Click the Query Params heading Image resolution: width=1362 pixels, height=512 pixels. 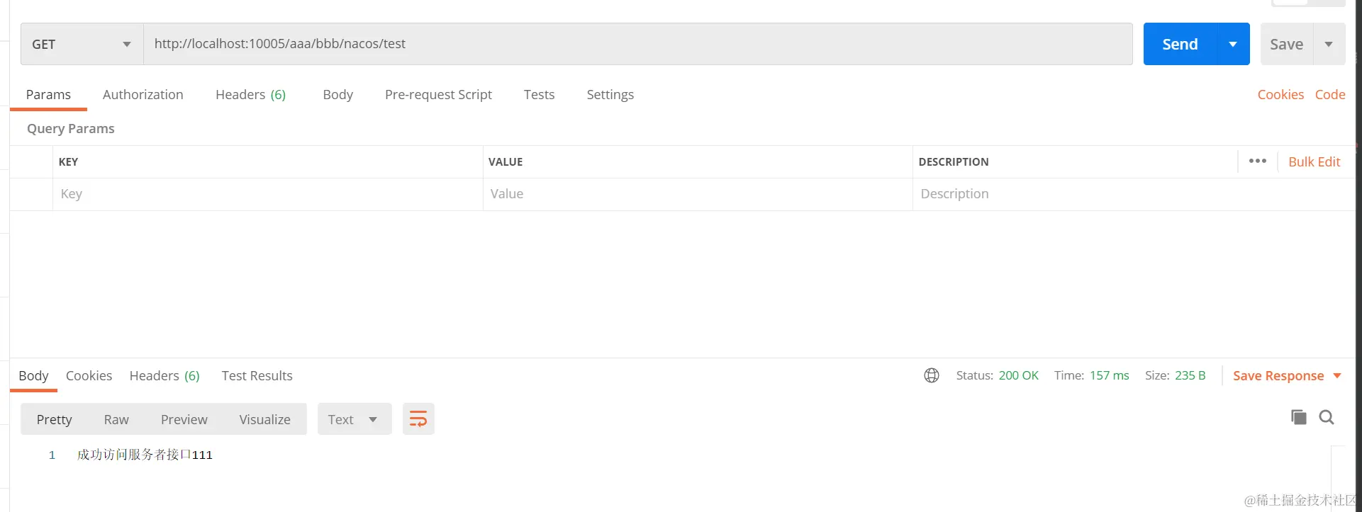point(70,128)
